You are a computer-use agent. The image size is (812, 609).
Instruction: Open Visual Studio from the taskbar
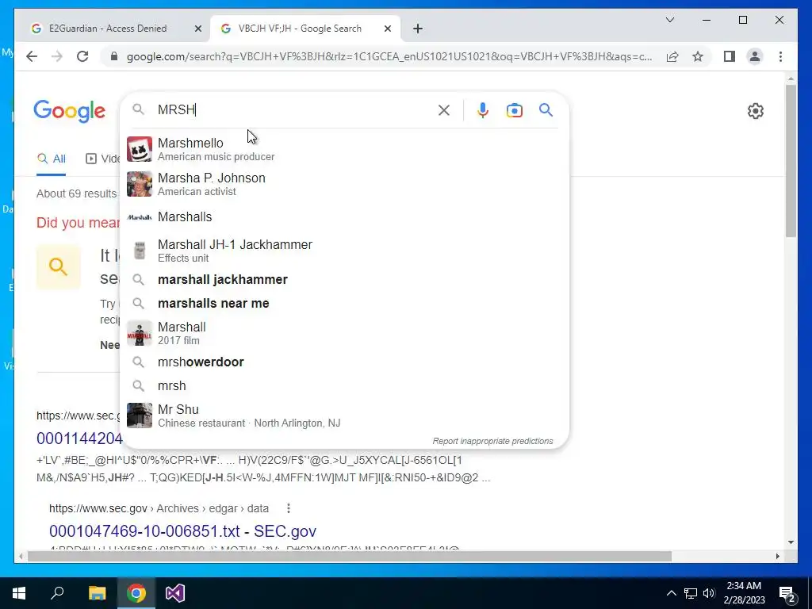pos(175,593)
